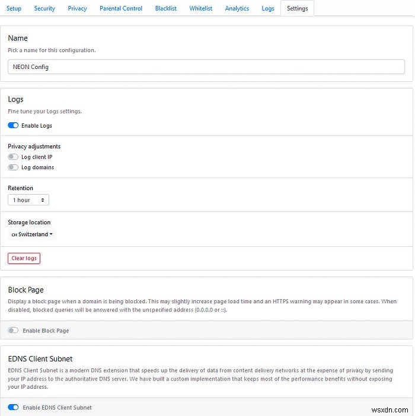Expand the Storage location Switzerland dropdown
The height and width of the screenshot is (416, 415).
(x=33, y=234)
